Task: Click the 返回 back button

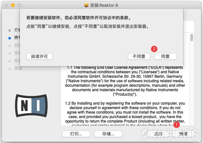Action: click(x=158, y=134)
